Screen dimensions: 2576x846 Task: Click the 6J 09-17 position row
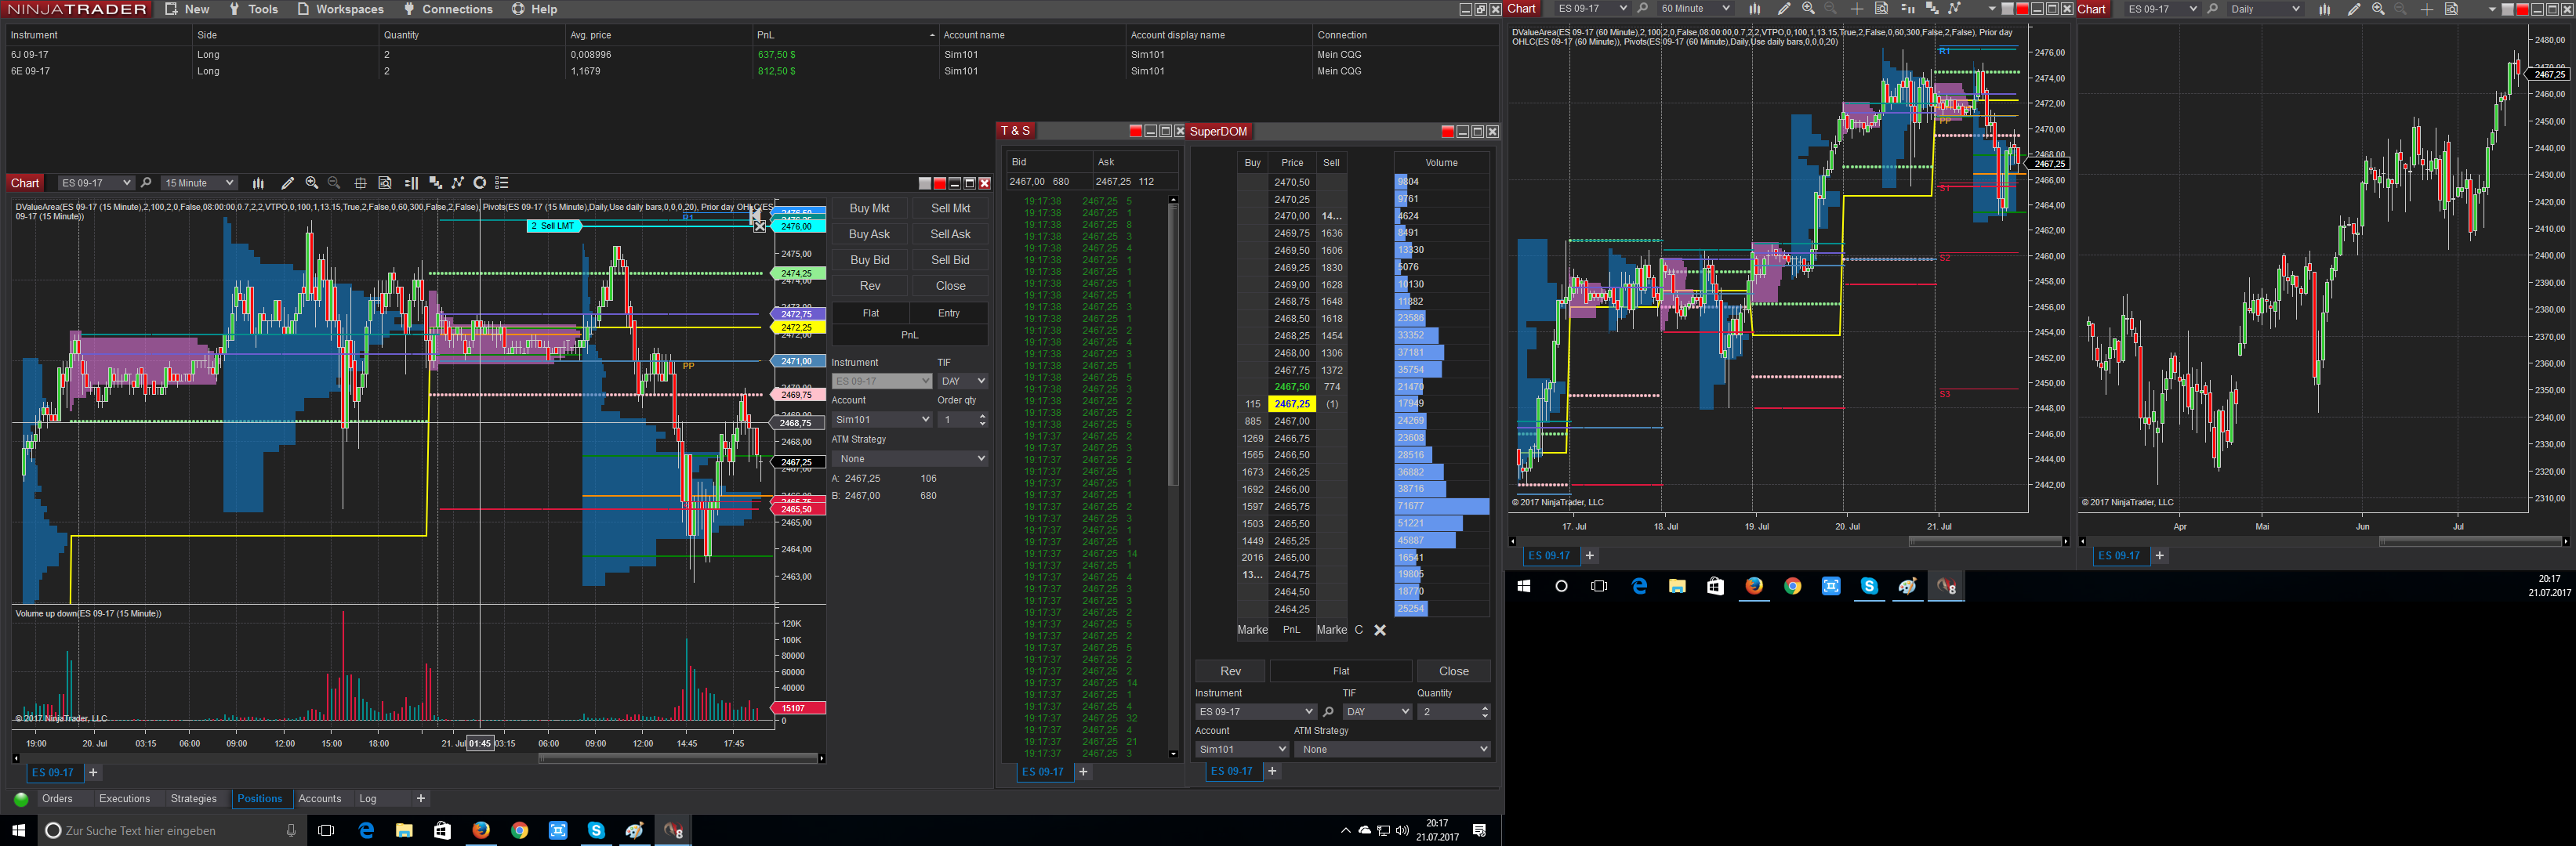tap(751, 55)
